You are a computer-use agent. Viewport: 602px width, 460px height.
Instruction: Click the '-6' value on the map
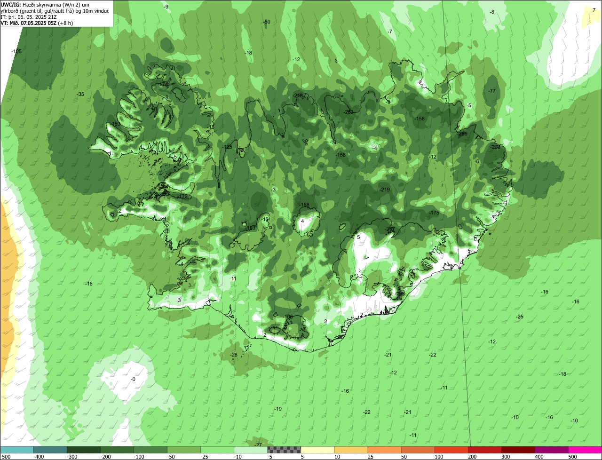477,162
